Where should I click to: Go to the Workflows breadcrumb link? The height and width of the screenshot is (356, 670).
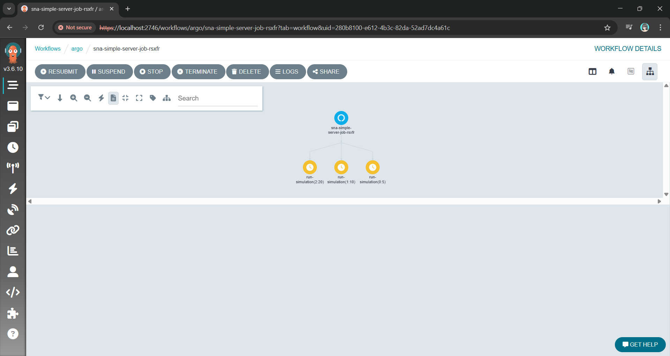coord(48,49)
